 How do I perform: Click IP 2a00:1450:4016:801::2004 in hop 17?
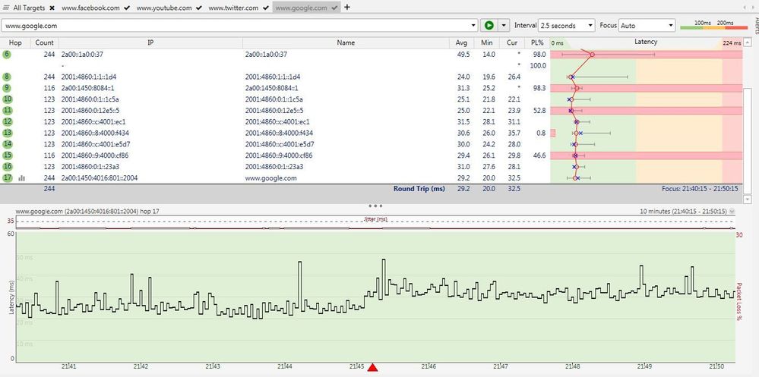[x=100, y=178]
